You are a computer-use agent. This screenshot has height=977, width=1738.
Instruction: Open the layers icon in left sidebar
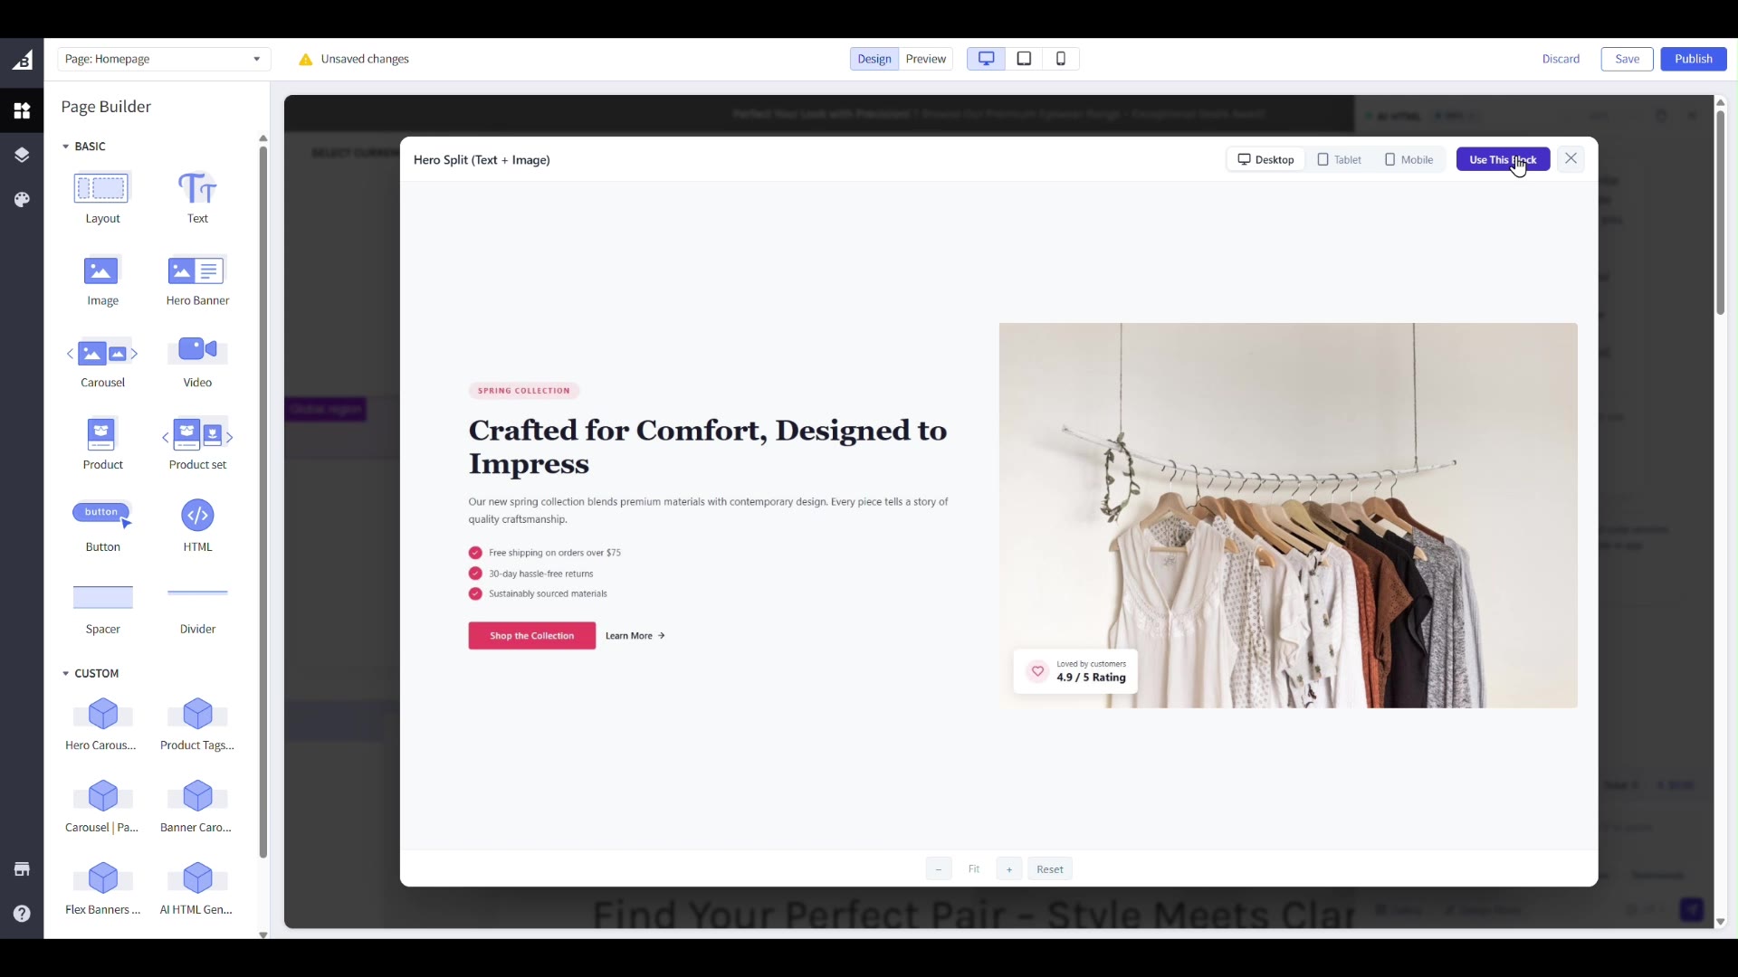[x=22, y=155]
